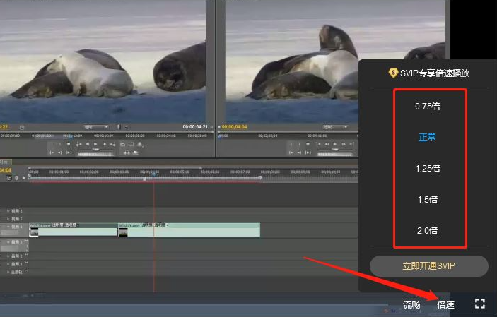Select 2.0倍 playback speed
Screen dimensions: 497x317
(x=428, y=230)
